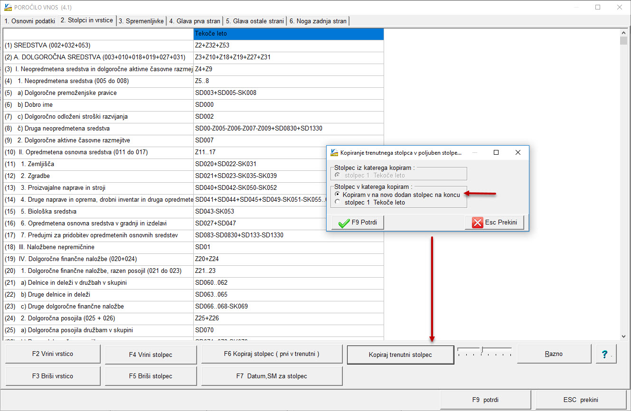Select row '1. Neopredmetena sredstva (005 do 008)'
The image size is (631, 411).
98,81
